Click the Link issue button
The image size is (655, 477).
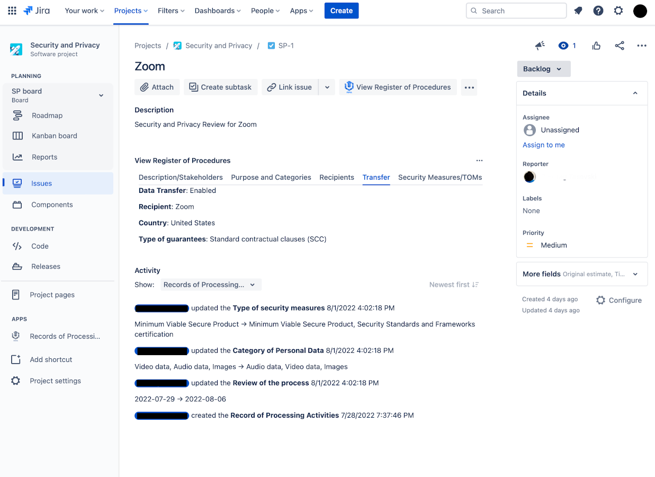click(x=290, y=87)
